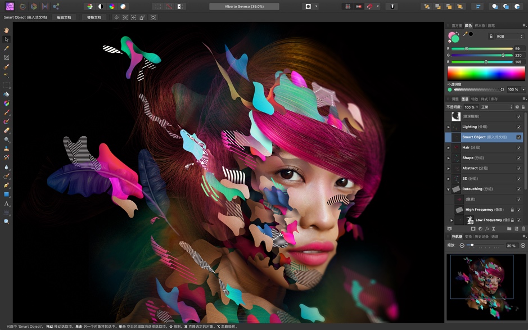Open the RGB color model dropdown
Image resolution: width=528 pixels, height=330 pixels.
pyautogui.click(x=509, y=37)
